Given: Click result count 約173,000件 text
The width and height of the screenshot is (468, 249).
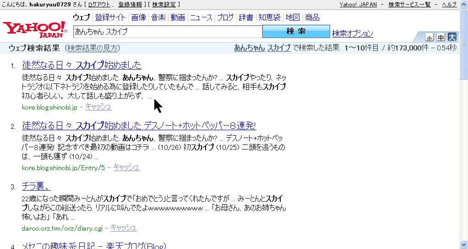Looking at the screenshot, I should (408, 48).
